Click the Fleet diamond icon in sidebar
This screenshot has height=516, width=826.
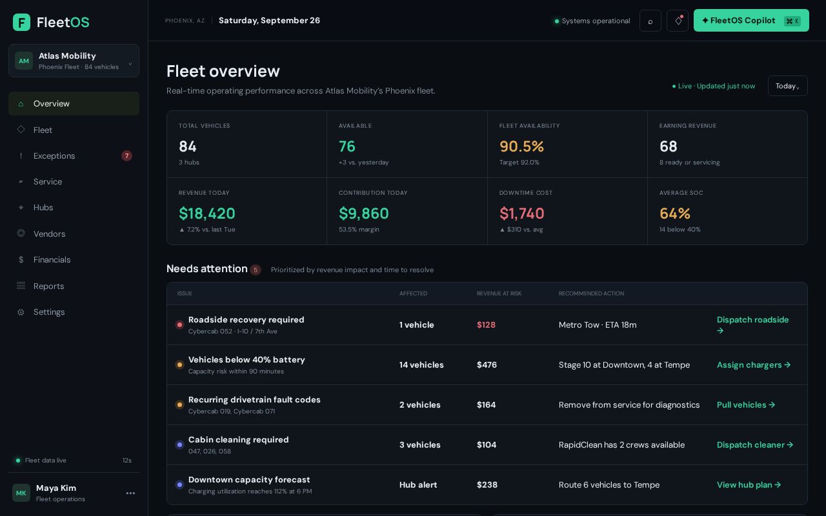tap(21, 130)
